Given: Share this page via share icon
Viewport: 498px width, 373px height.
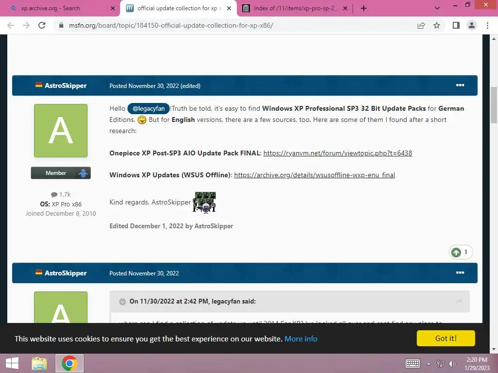Looking at the screenshot, I should [x=421, y=25].
